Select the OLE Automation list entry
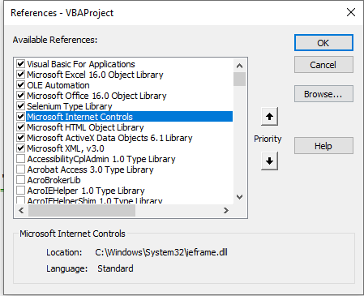Viewport: 364px width, 296px height. pos(58,85)
